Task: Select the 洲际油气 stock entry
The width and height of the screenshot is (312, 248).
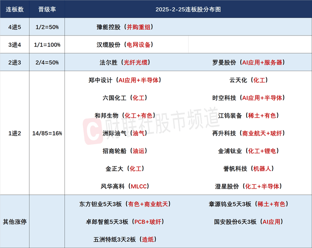Action: pyautogui.click(x=101, y=133)
